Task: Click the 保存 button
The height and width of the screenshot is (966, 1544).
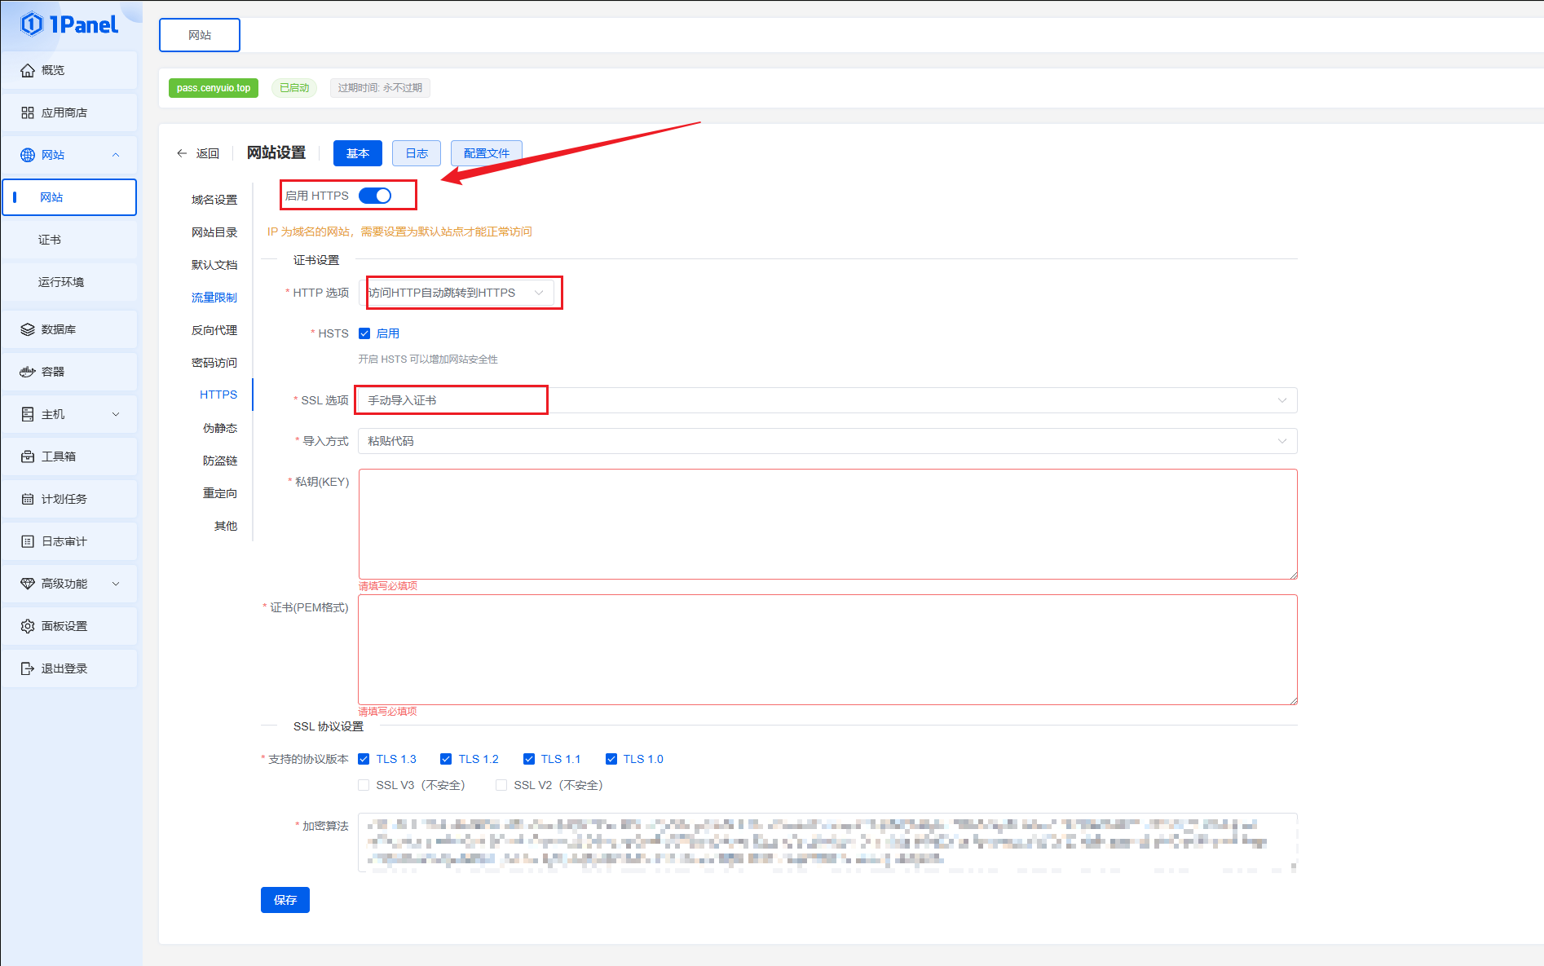Action: pyautogui.click(x=285, y=900)
